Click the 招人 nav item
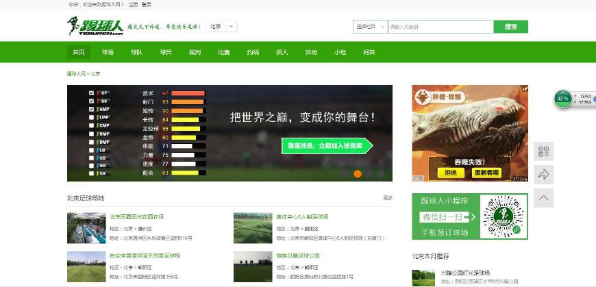 point(282,52)
